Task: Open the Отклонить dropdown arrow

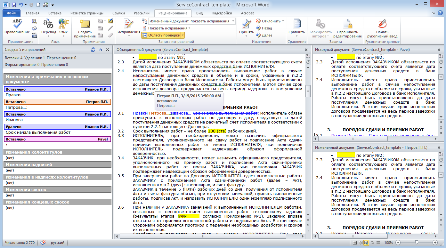Action: pyautogui.click(x=283, y=21)
